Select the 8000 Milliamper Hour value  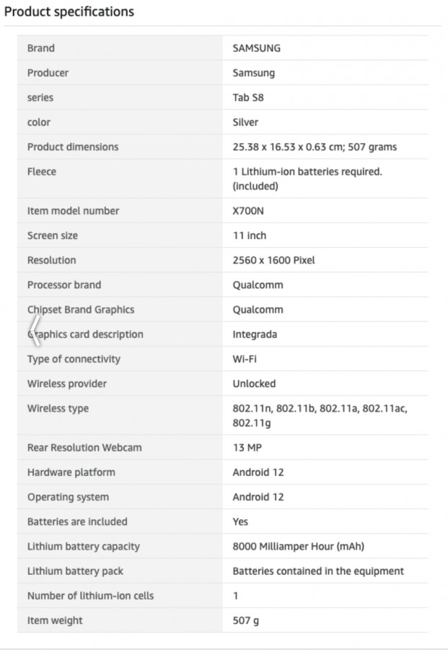pos(303,546)
